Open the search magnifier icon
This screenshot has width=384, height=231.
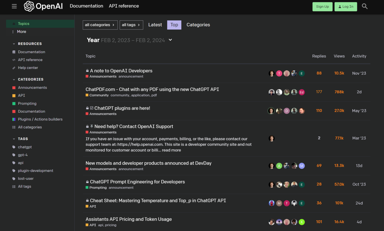pos(364,6)
